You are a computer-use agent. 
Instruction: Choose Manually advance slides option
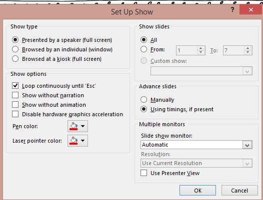[143, 100]
